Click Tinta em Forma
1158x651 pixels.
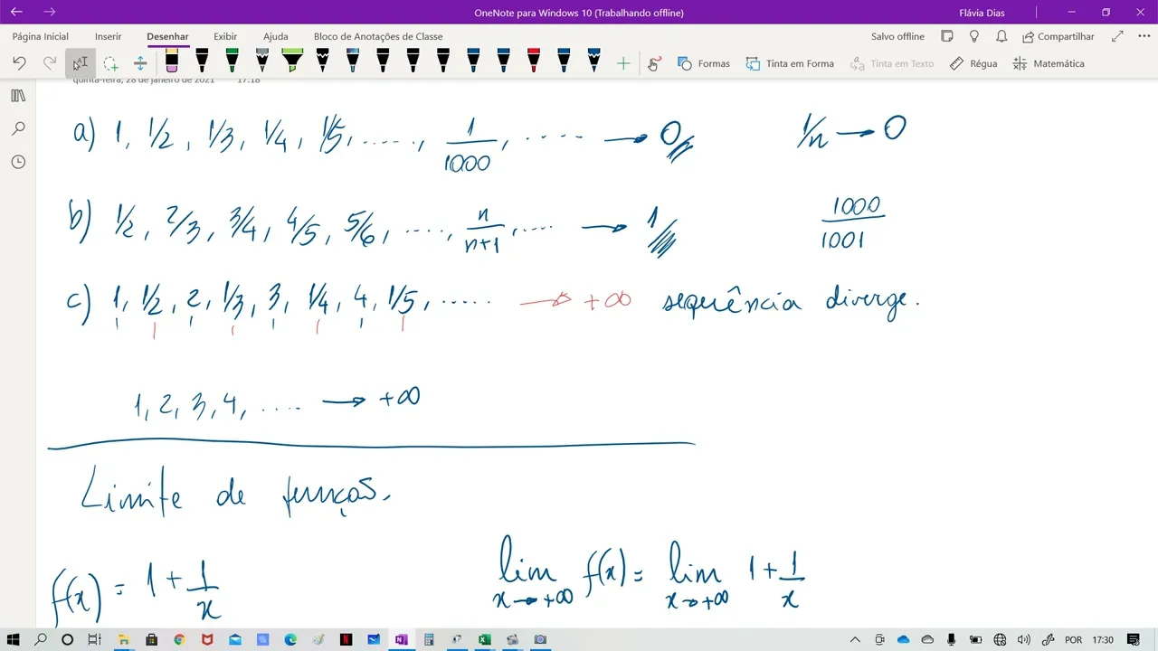click(x=790, y=63)
